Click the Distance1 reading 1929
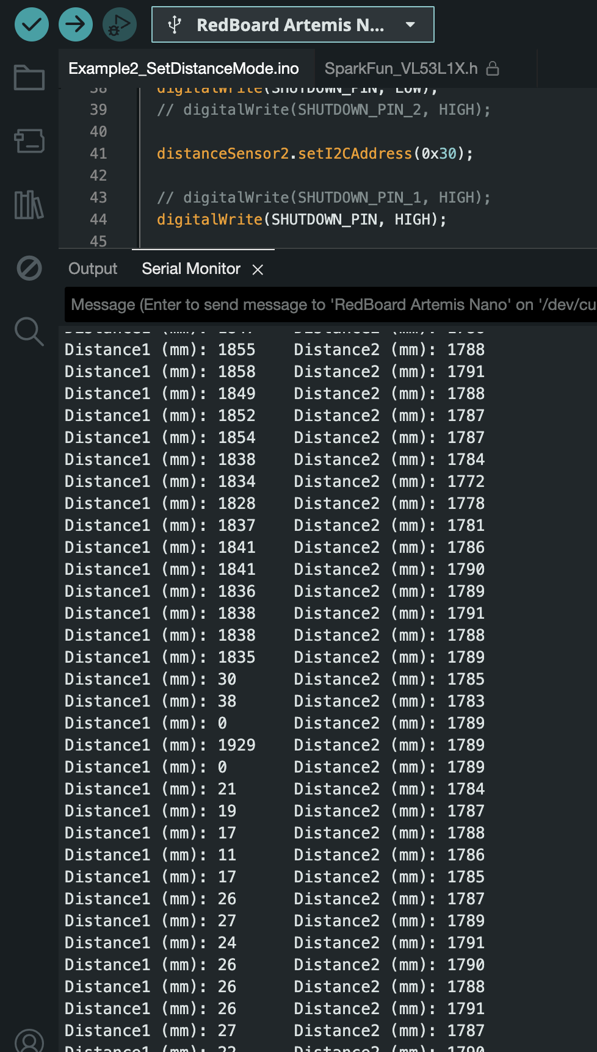This screenshot has height=1052, width=597. point(237,745)
